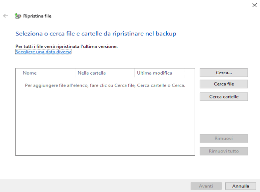Click the Ripristina file title text
260x192 pixels.
coord(38,16)
